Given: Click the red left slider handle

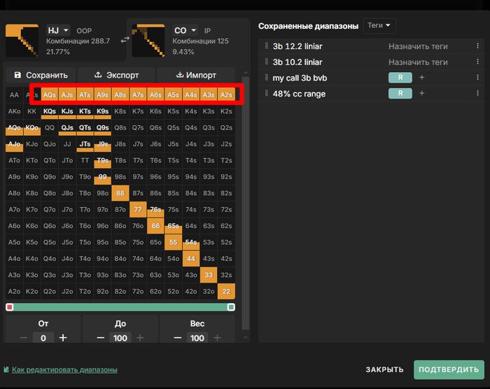Looking at the screenshot, I should tap(10, 307).
